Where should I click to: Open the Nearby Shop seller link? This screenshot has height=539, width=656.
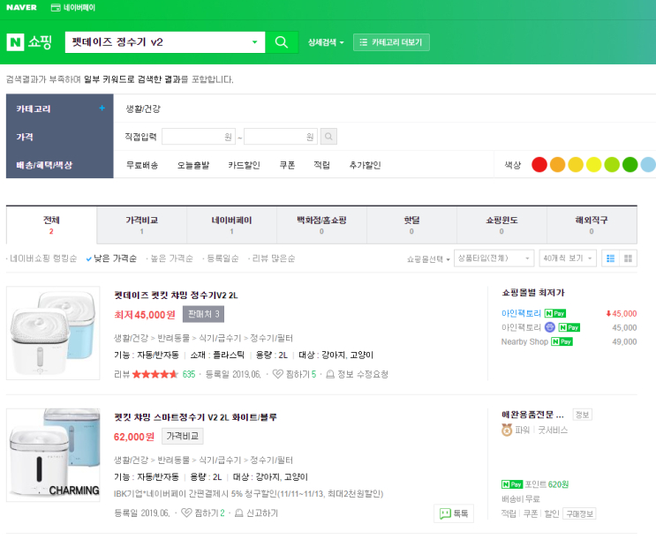(x=524, y=341)
